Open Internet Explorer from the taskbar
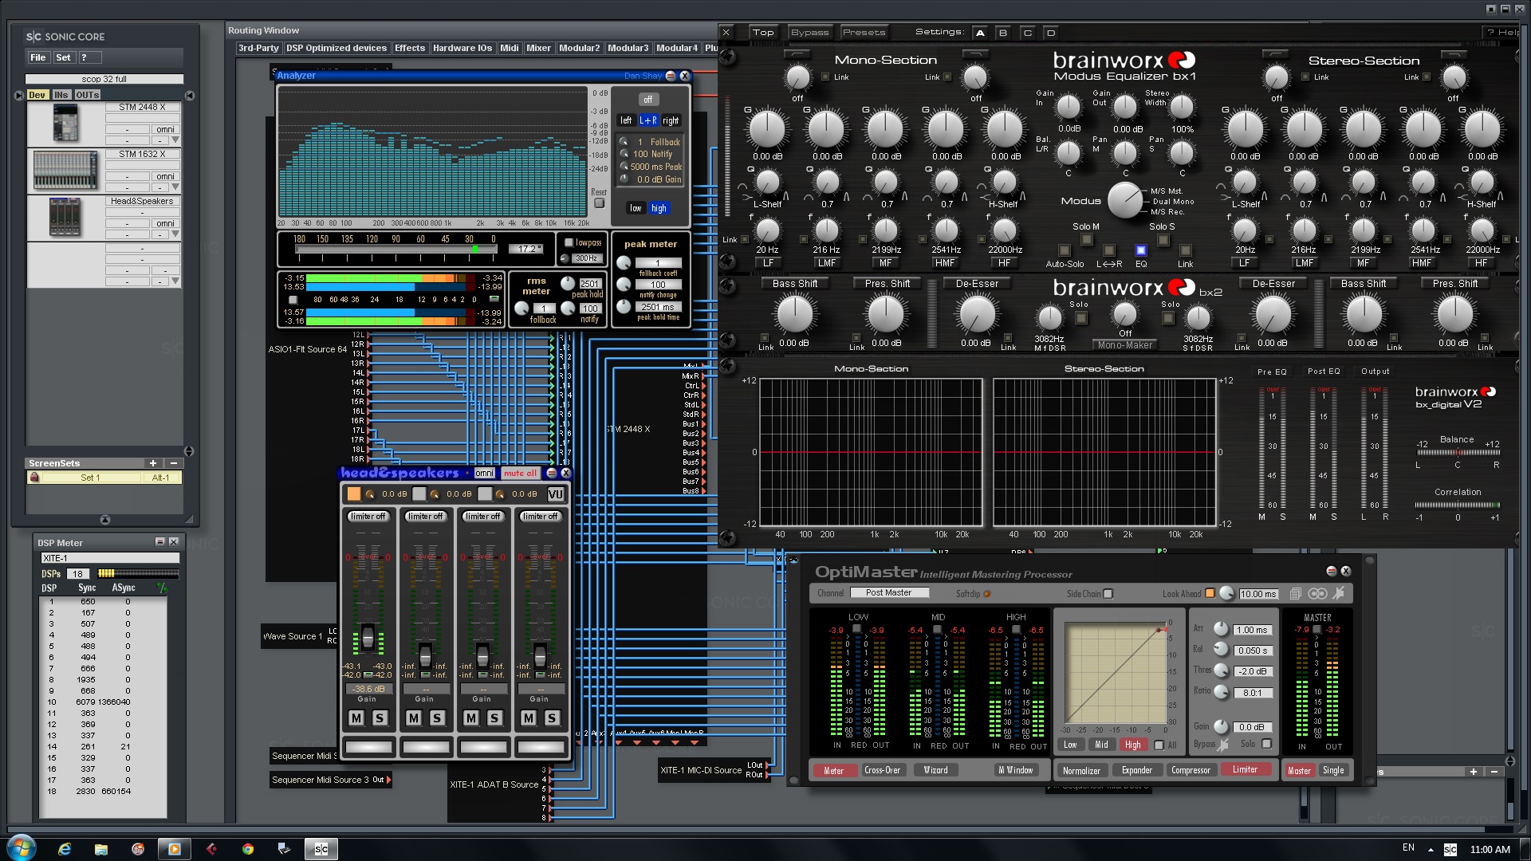The width and height of the screenshot is (1531, 861). click(x=65, y=849)
